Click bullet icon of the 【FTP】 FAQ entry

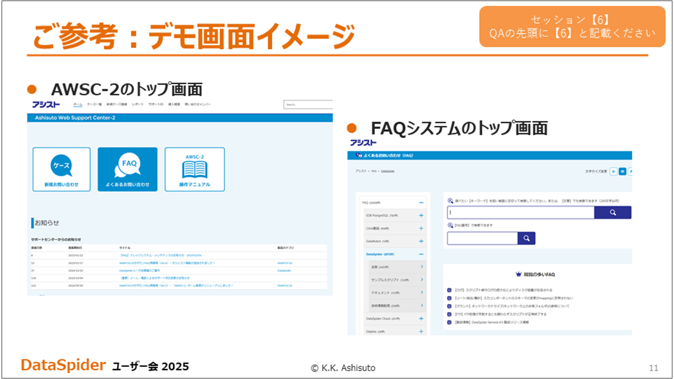coord(449,314)
